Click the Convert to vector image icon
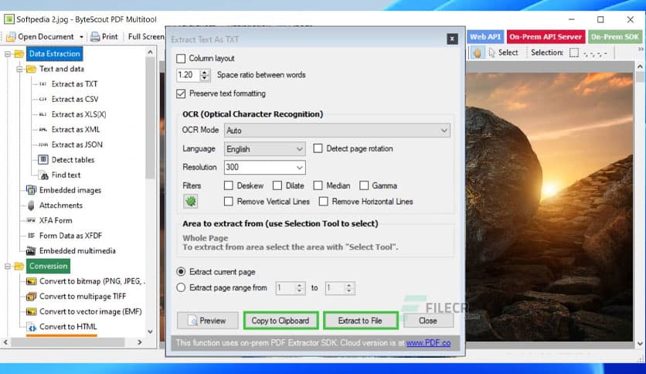 coord(31,312)
